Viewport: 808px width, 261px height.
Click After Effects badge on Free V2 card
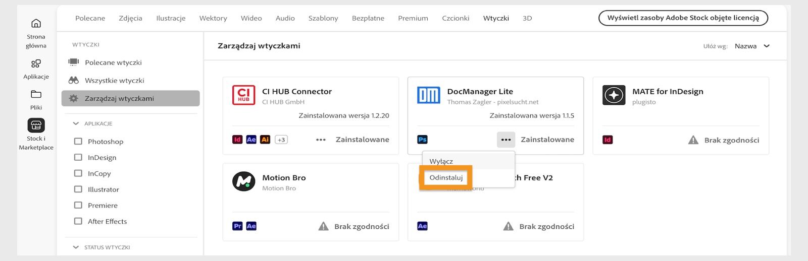(x=423, y=226)
